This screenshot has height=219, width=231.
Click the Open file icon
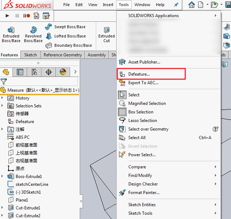point(214,5)
